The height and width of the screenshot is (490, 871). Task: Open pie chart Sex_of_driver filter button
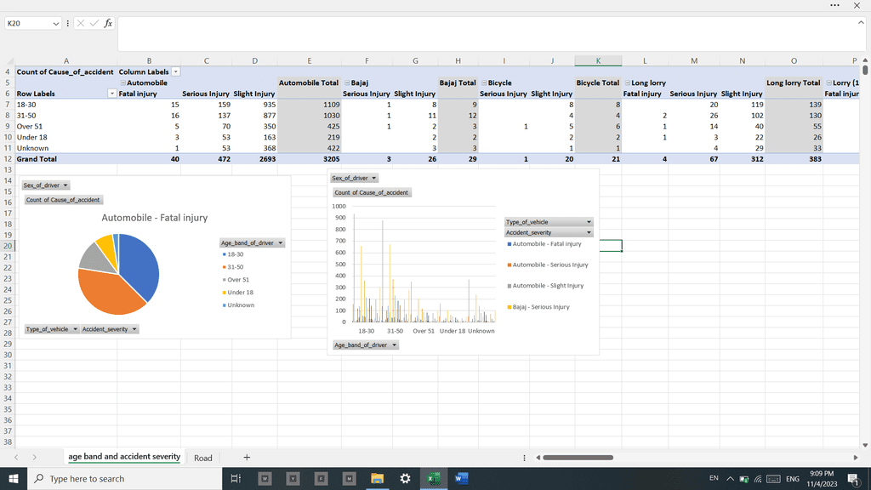(x=46, y=185)
